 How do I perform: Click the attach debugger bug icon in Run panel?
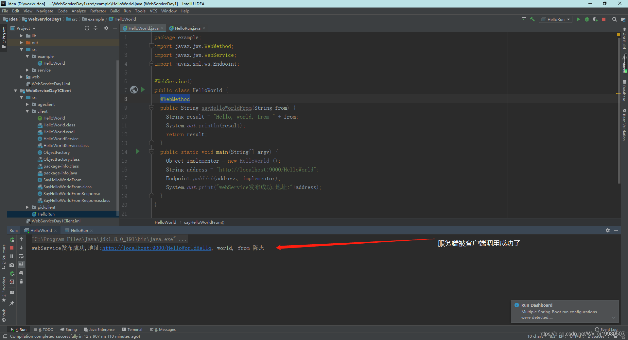coord(12,273)
